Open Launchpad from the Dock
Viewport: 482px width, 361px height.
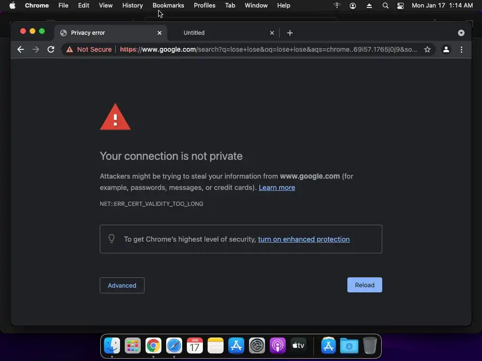tap(132, 345)
